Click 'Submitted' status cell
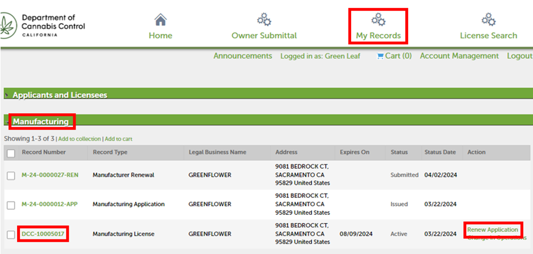 (x=404, y=175)
